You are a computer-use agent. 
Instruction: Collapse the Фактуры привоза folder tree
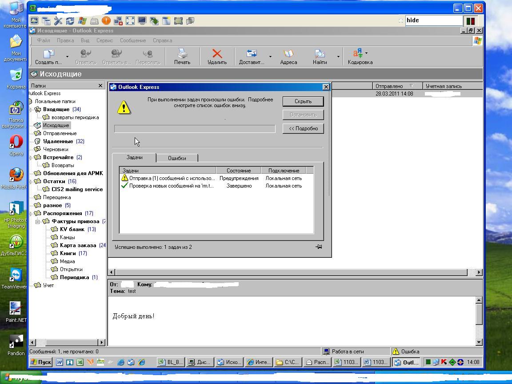point(37,221)
